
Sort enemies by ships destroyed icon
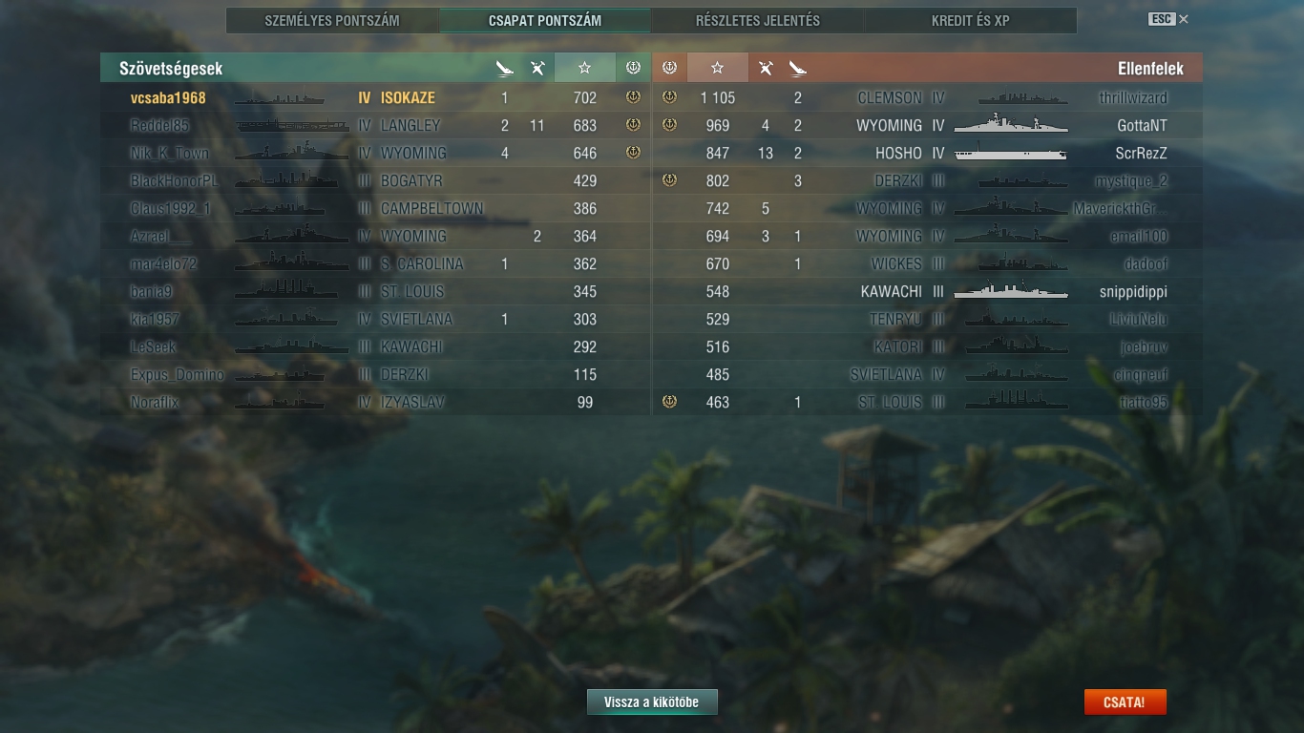coord(798,68)
